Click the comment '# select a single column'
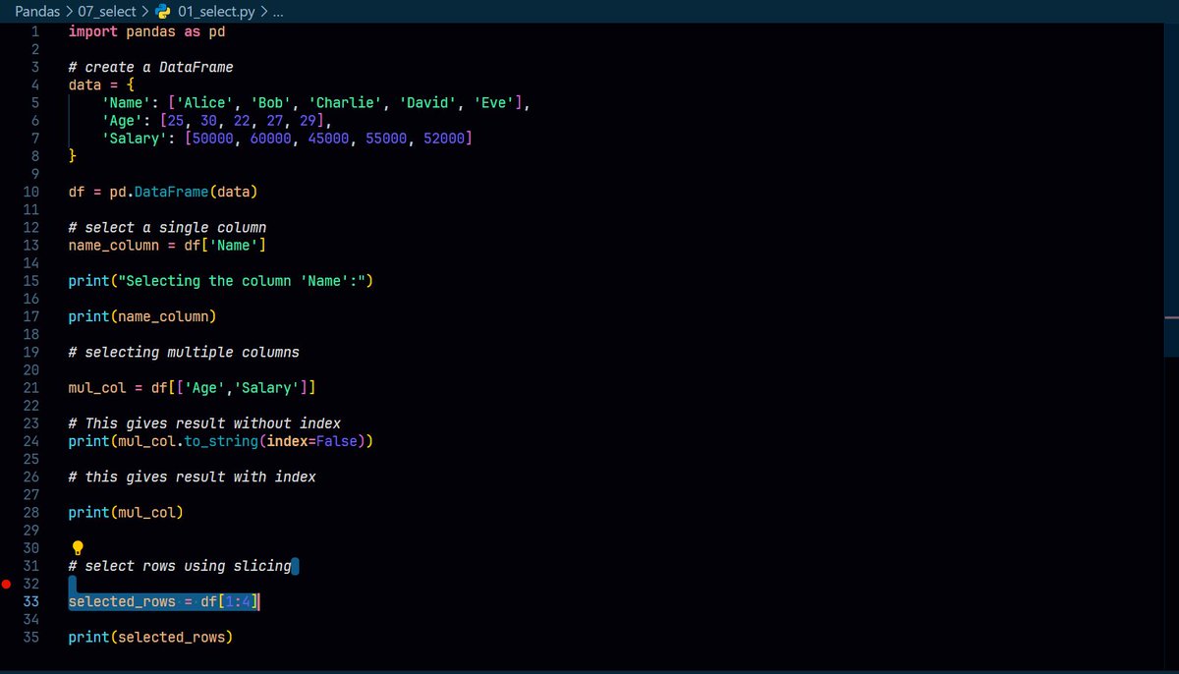Screen dimensions: 1179x674 click(x=167, y=227)
